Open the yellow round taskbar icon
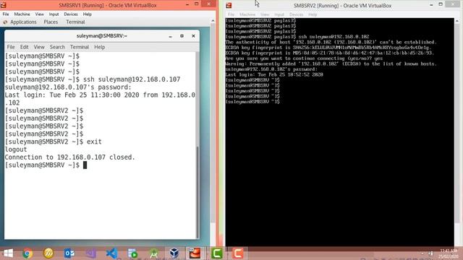 coord(48,253)
